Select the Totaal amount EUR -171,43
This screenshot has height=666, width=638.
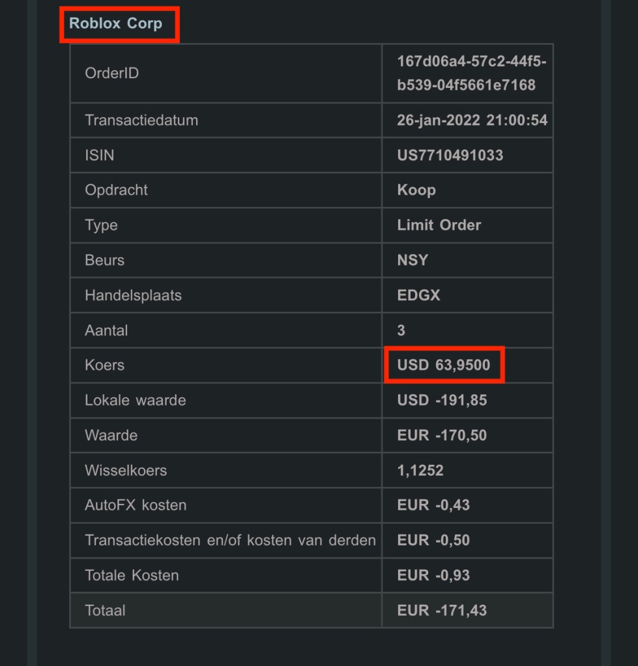[442, 611]
